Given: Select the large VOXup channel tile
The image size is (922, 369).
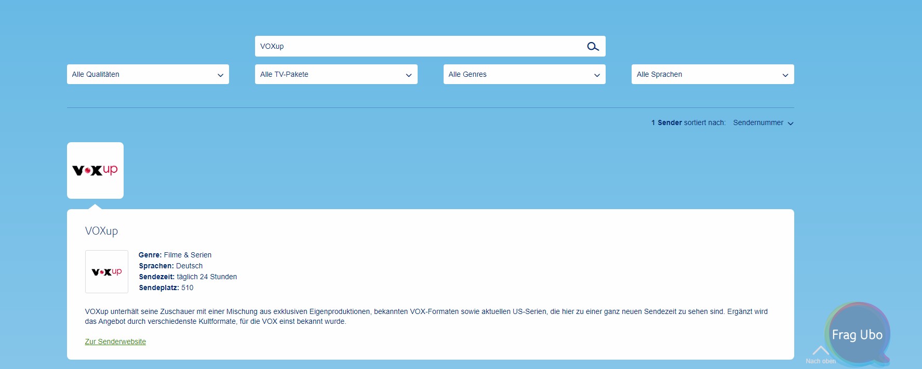Looking at the screenshot, I should [95, 170].
